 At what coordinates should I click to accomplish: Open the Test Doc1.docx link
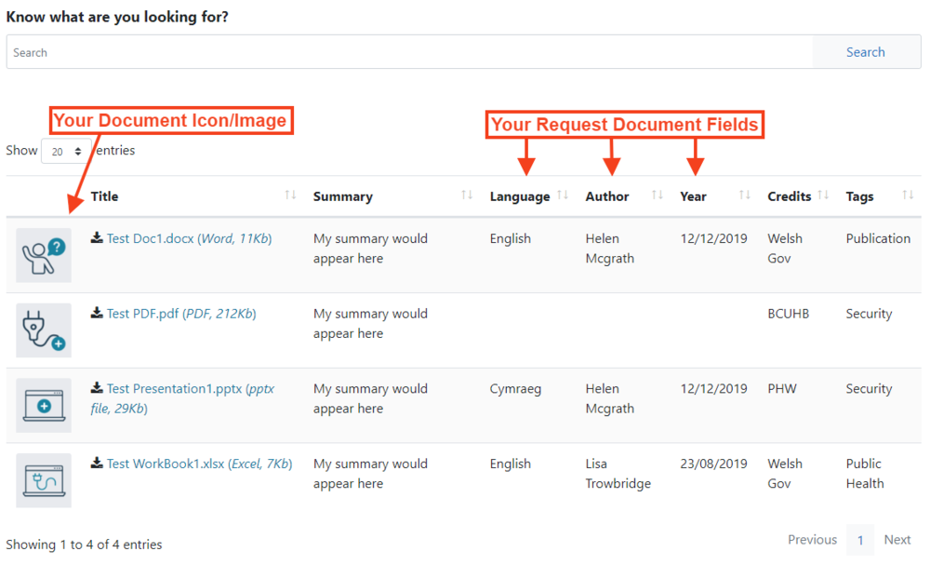point(150,238)
